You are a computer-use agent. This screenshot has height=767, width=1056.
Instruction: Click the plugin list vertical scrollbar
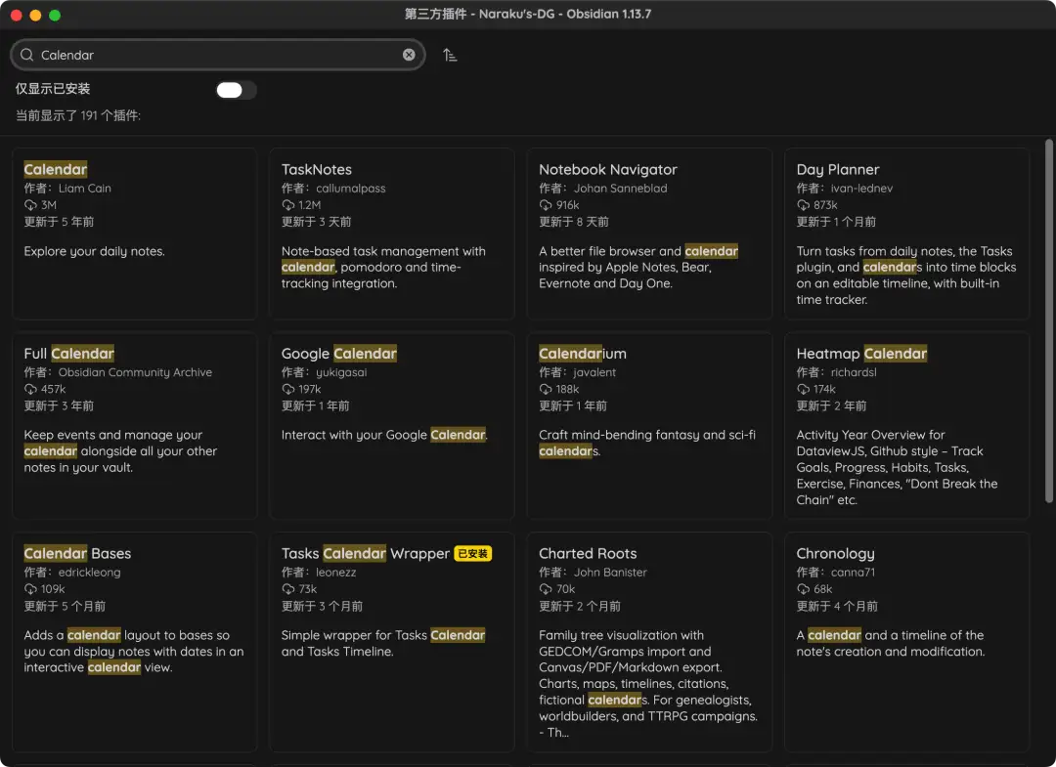pos(1048,320)
